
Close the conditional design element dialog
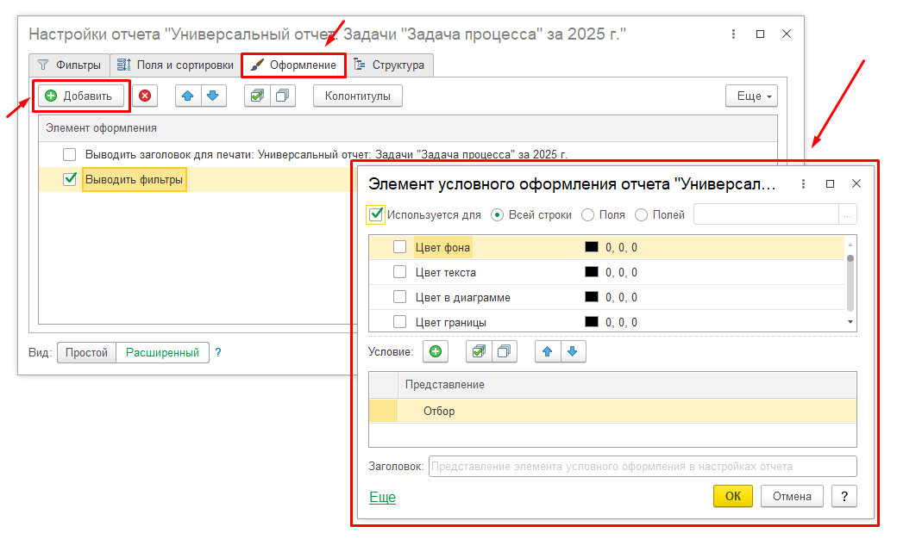pyautogui.click(x=856, y=184)
